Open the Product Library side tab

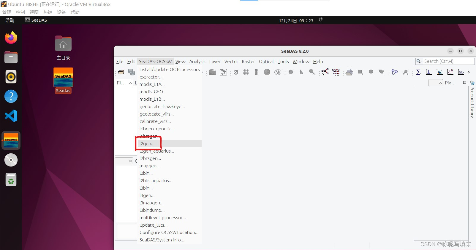coord(472,99)
